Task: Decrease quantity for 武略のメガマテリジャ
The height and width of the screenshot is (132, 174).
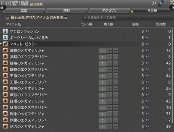Action: click(x=116, y=50)
